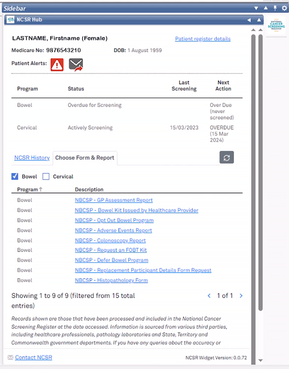Click the NCSR Widget Version text

(216, 358)
